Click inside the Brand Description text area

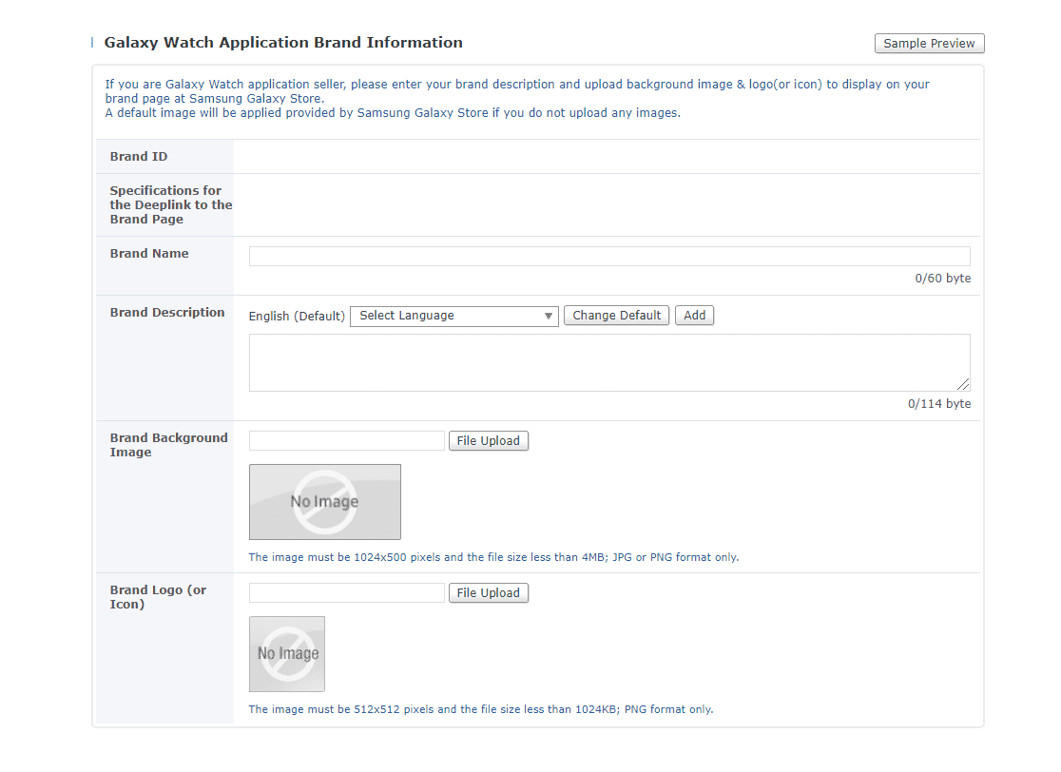[x=609, y=362]
